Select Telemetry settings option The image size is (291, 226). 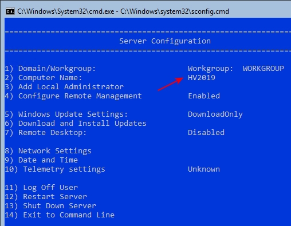[55, 169]
